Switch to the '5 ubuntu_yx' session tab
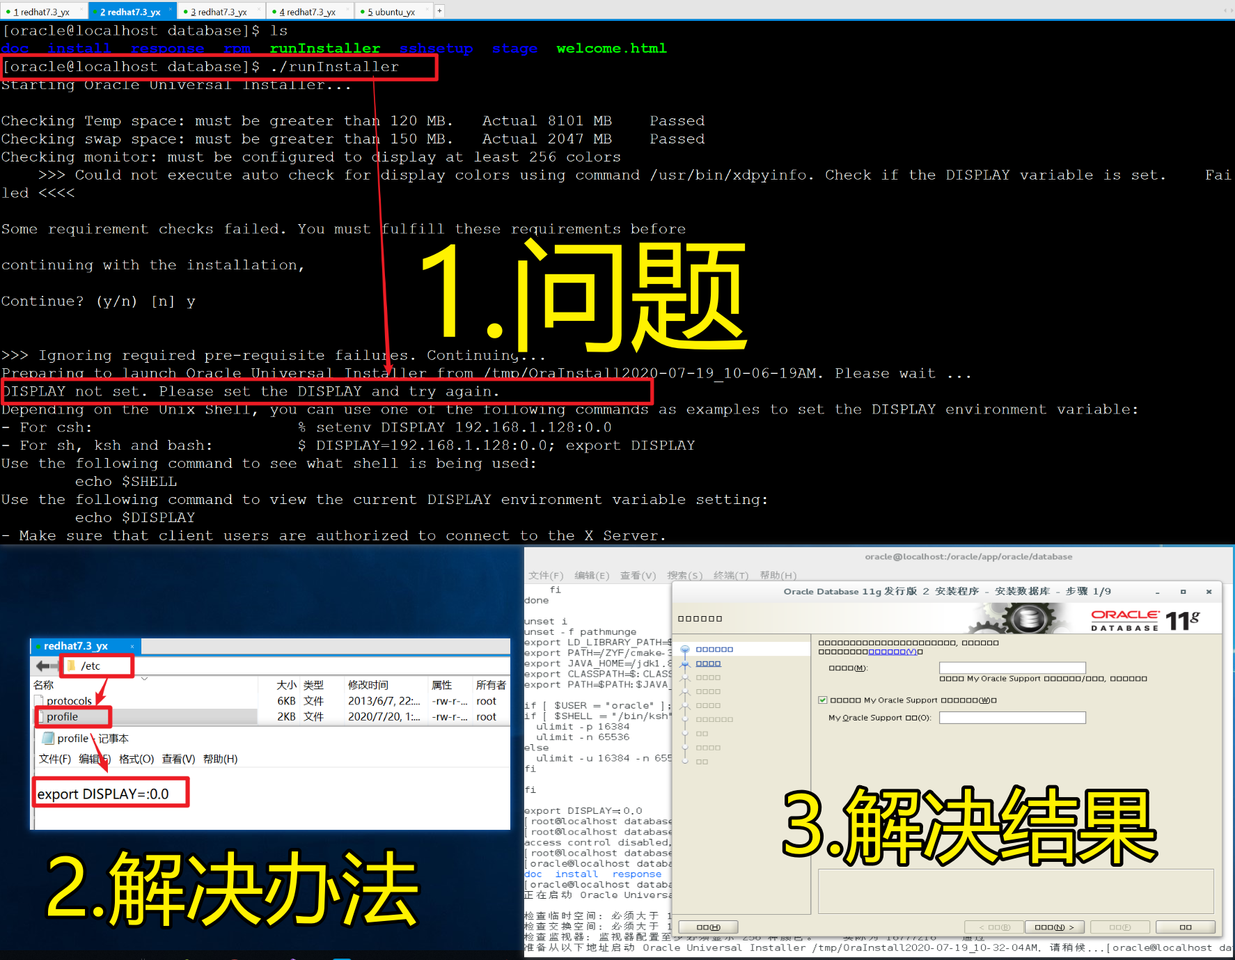This screenshot has height=960, width=1235. pyautogui.click(x=391, y=12)
